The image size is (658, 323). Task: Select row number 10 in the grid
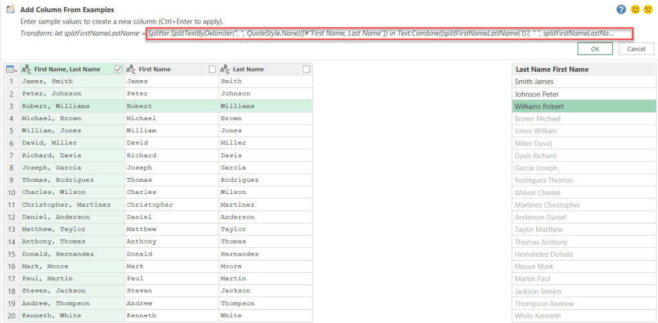(11, 192)
